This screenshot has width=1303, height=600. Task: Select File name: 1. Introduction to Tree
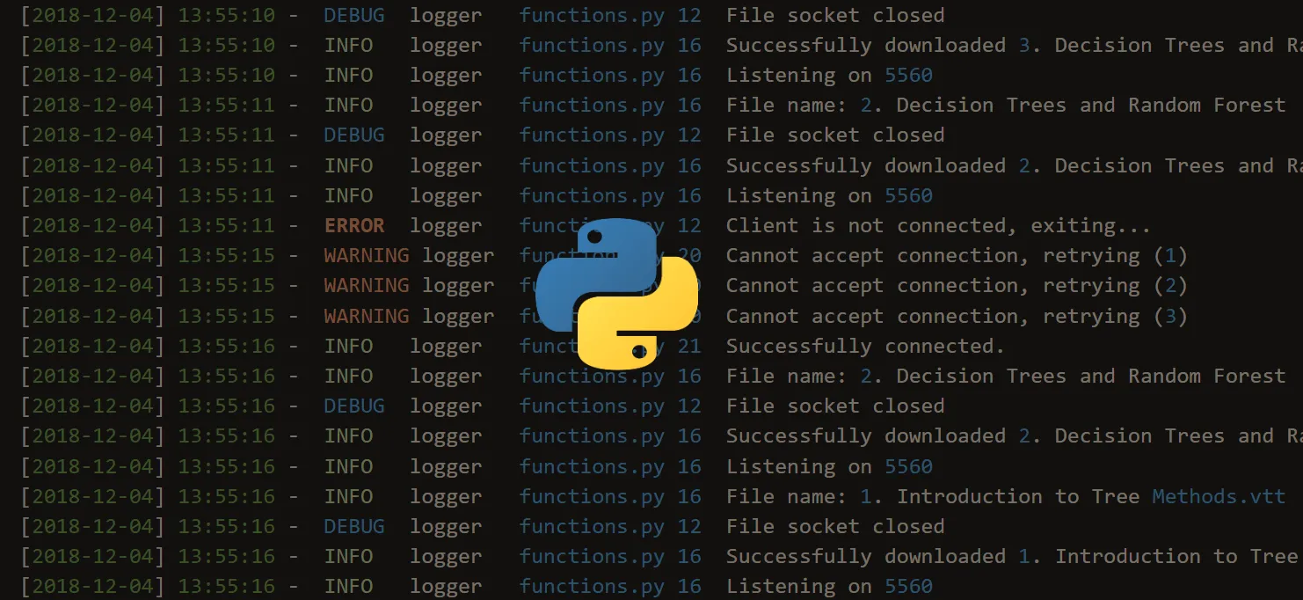click(932, 495)
